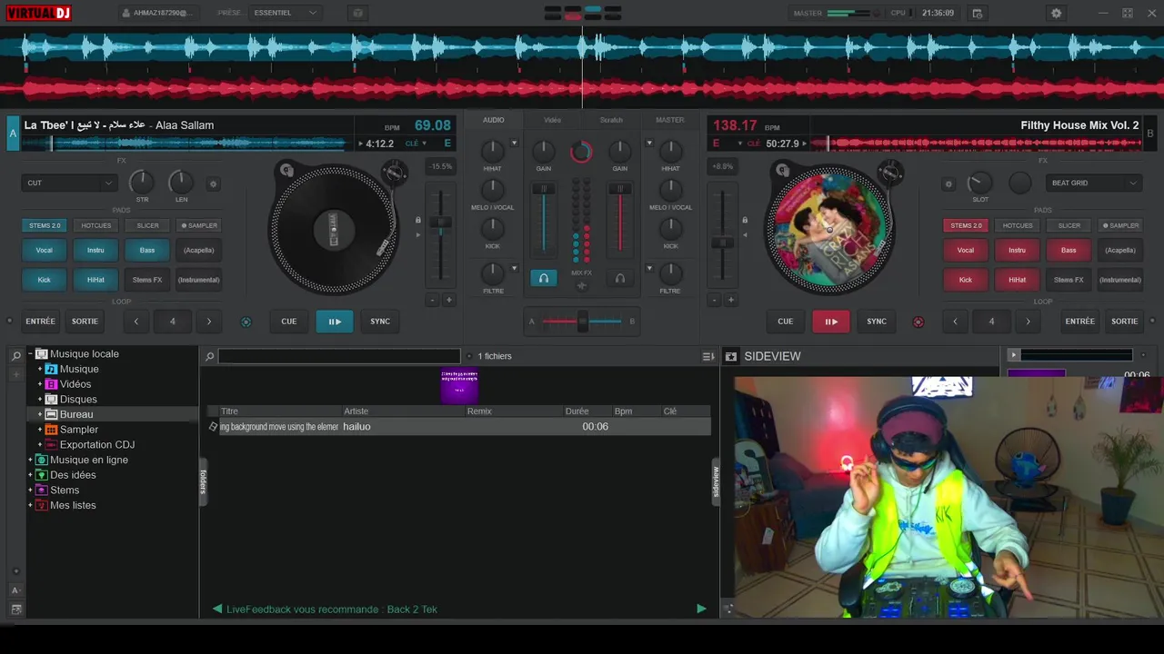The height and width of the screenshot is (654, 1164).
Task: Expand Musique en ligne tree node
Action: coord(30,460)
